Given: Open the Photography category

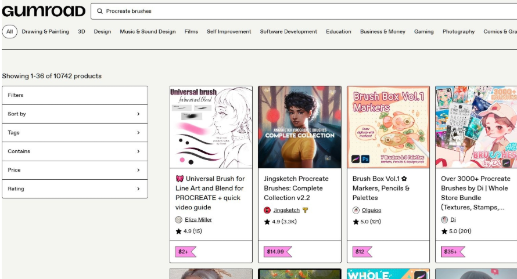Looking at the screenshot, I should (459, 32).
